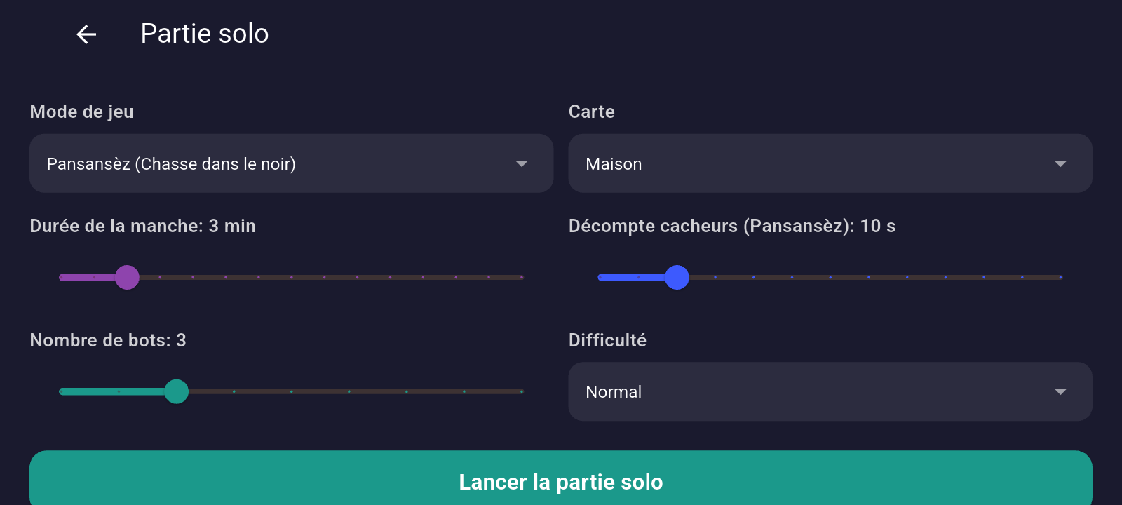Click the Nombre de bots: 3 label

pyautogui.click(x=107, y=340)
